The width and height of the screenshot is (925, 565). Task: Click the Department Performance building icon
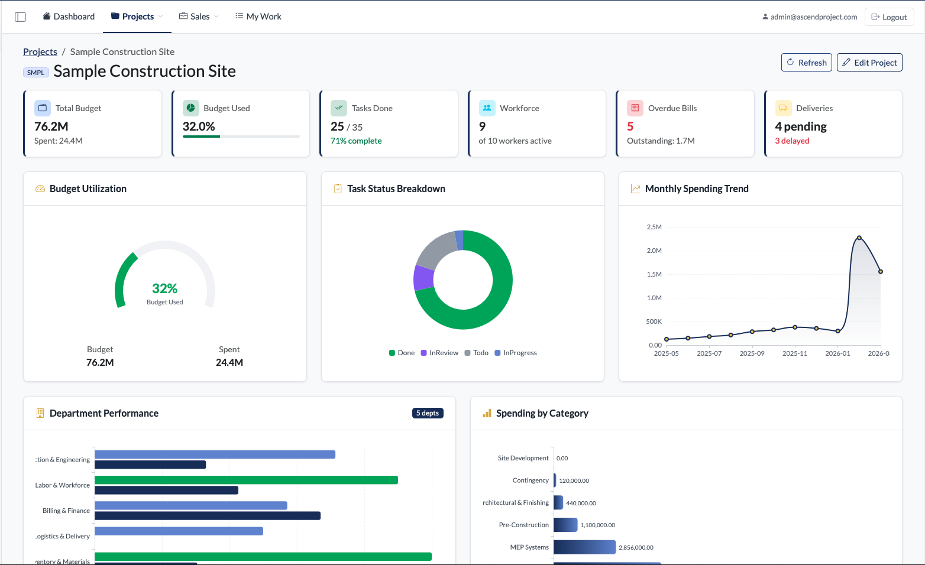click(40, 413)
